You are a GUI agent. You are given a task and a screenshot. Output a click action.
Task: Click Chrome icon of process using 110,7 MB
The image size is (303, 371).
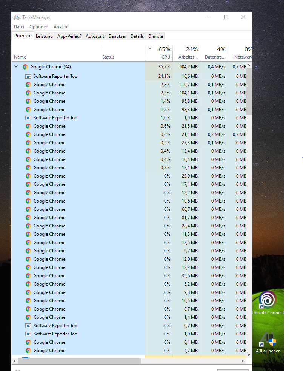point(28,85)
